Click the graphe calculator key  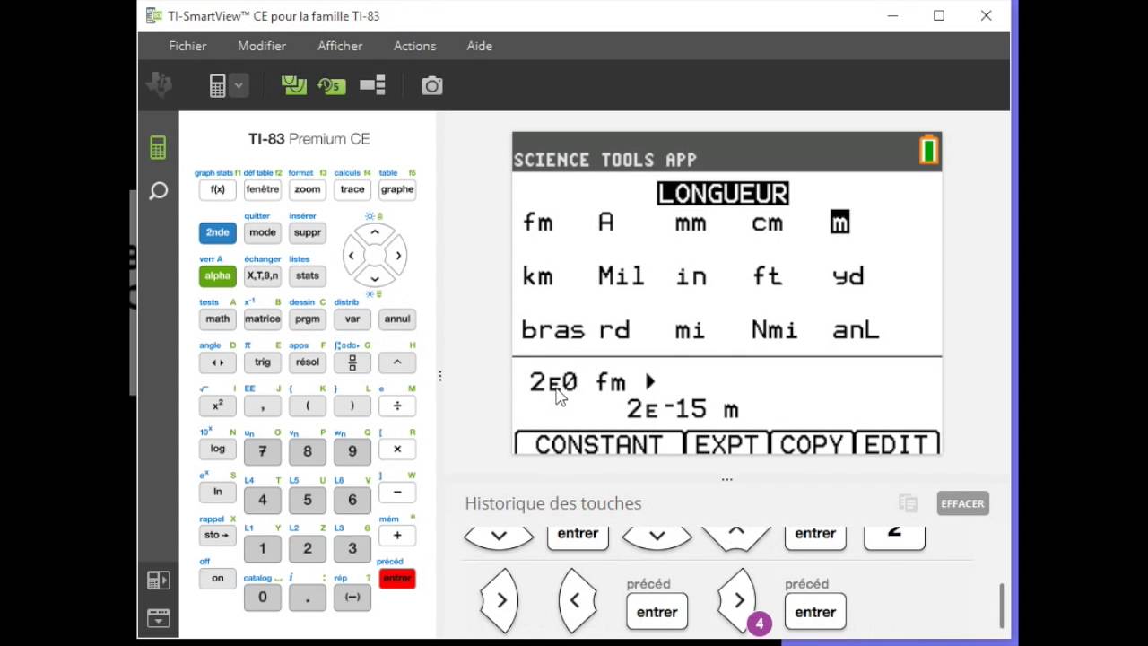click(397, 189)
